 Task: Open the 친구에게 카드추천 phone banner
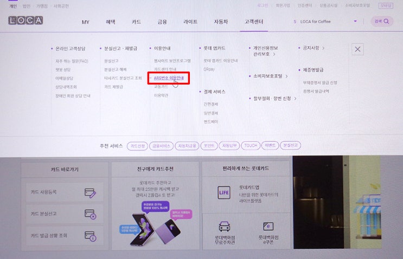pos(156,223)
